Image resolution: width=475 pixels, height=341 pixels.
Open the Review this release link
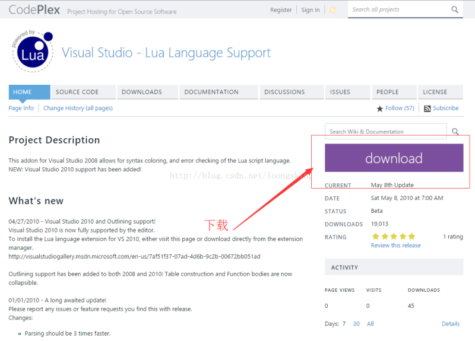tap(395, 246)
